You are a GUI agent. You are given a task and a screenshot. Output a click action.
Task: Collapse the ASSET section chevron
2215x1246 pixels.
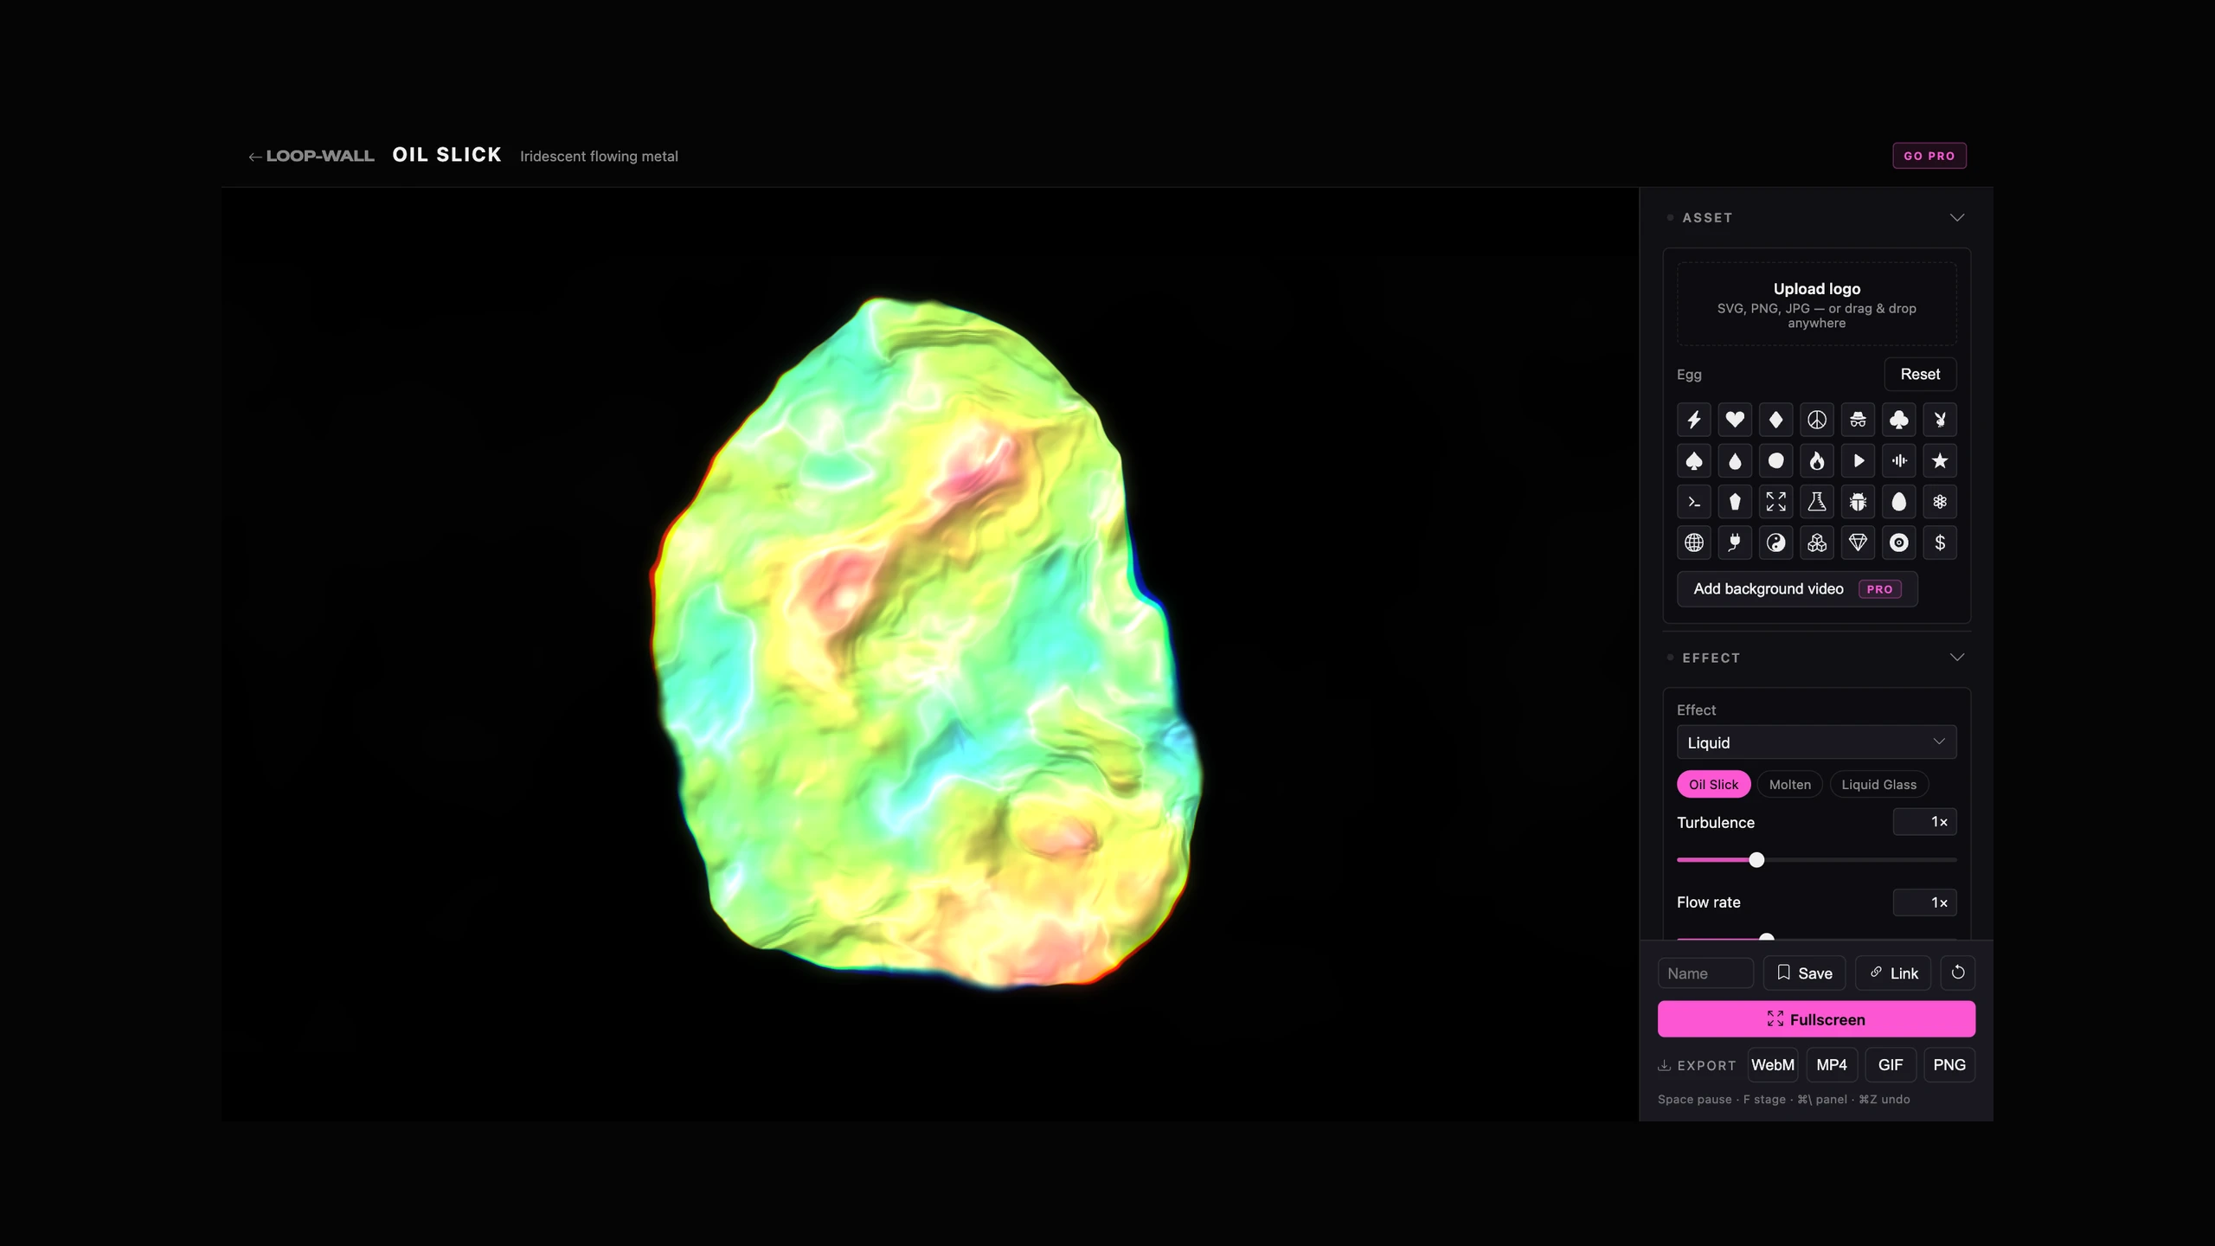click(x=1956, y=218)
